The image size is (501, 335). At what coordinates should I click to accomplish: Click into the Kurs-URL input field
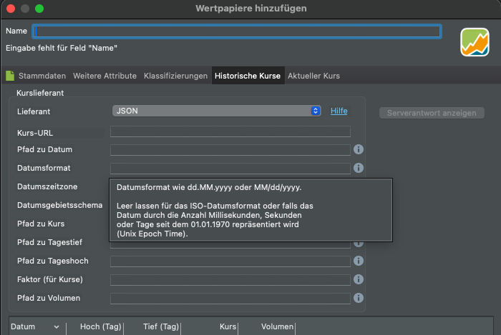point(230,131)
